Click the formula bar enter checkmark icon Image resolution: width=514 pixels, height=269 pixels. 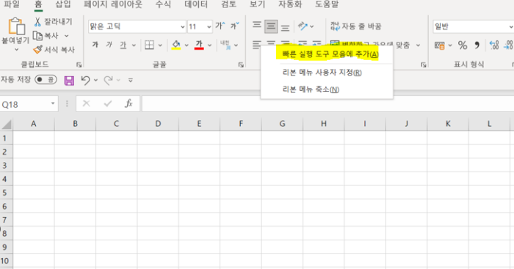click(107, 104)
